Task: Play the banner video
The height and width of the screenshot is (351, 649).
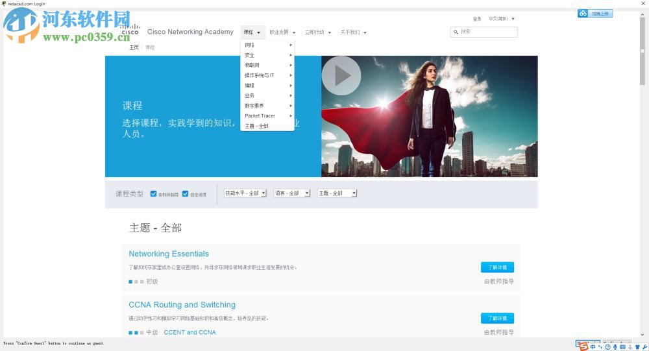Action: coord(341,76)
